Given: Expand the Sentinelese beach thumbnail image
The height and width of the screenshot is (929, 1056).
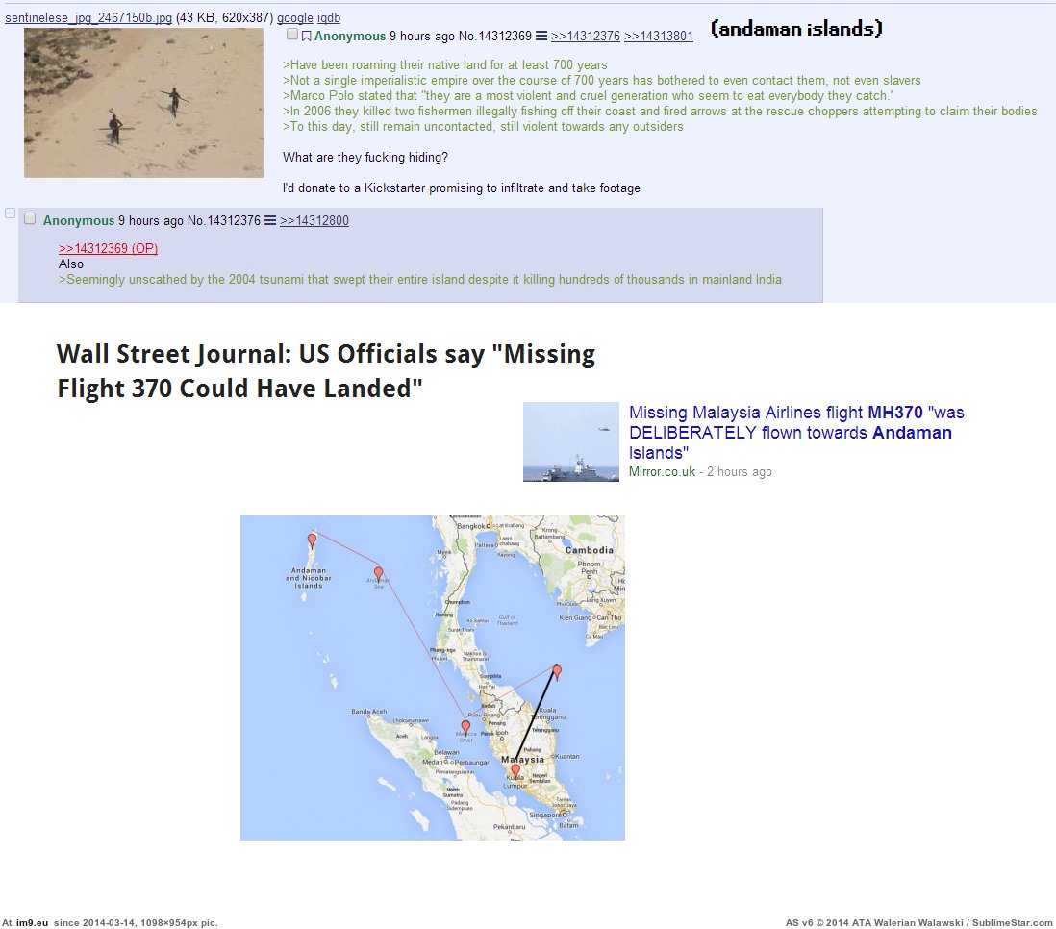Looking at the screenshot, I should pyautogui.click(x=143, y=103).
